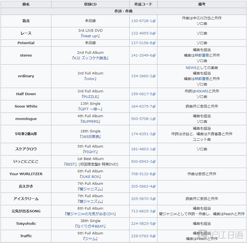Open the 『なぐりガキBEAT』 single link
The height and width of the screenshot is (243, 247).
pos(90,226)
